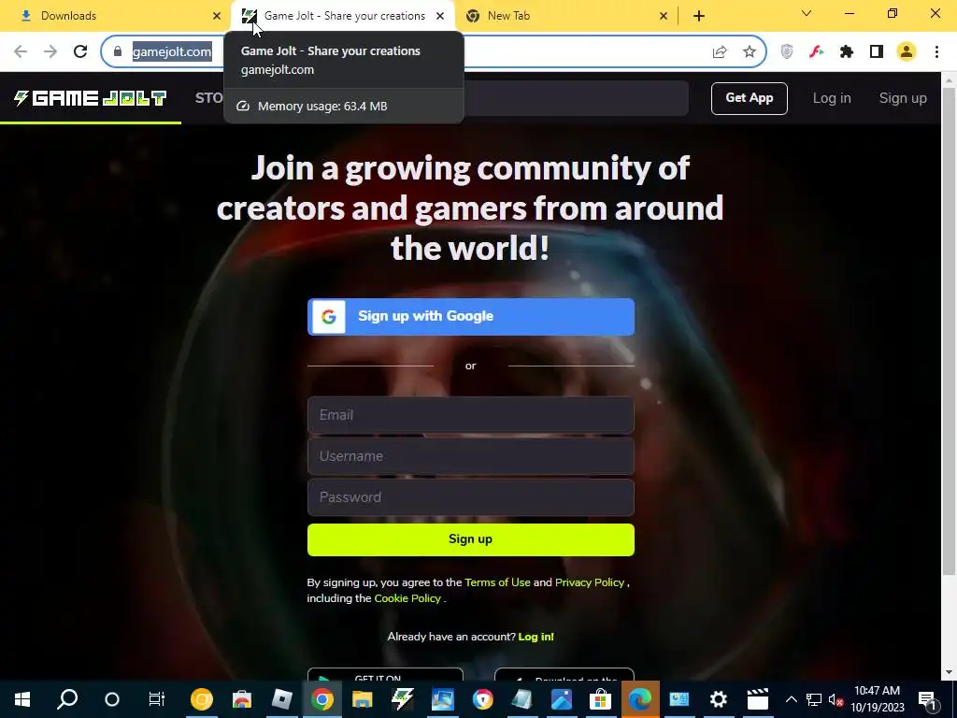
Task: Open a new browser tab with plus
Action: (699, 16)
